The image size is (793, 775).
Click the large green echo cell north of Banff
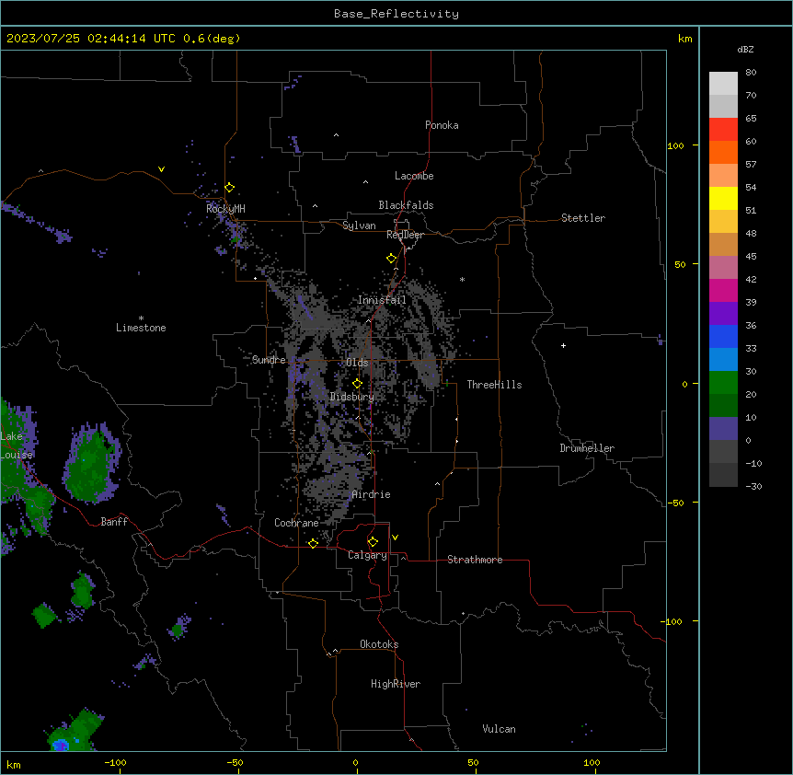[92, 465]
